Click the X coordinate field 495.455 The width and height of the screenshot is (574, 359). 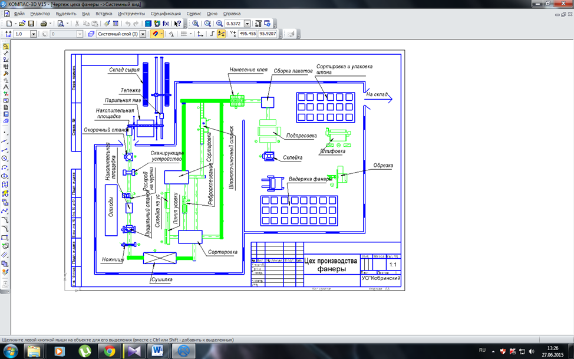tap(247, 34)
